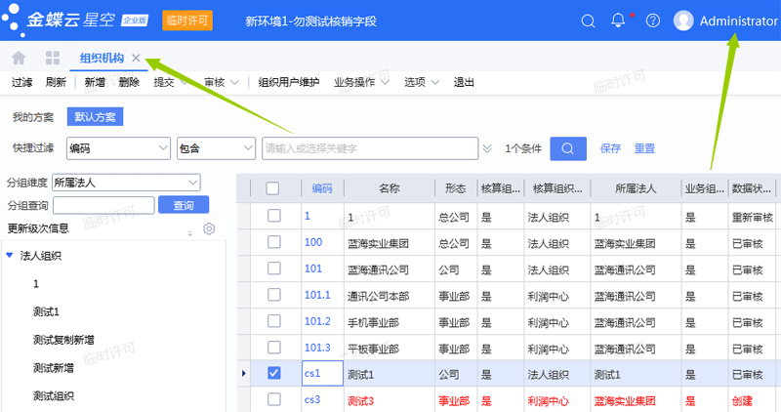Viewport: 781px width, 412px height.
Task: Open code link 101.2
Action: [317, 321]
